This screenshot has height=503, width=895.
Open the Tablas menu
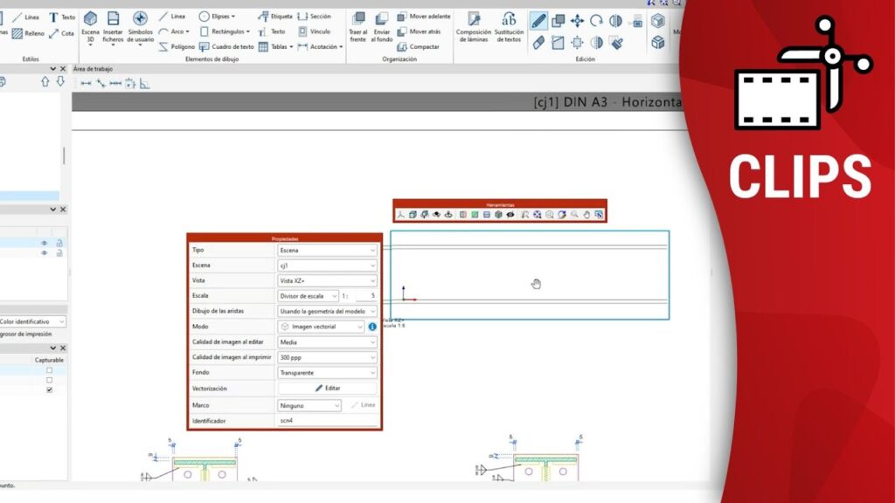click(281, 46)
